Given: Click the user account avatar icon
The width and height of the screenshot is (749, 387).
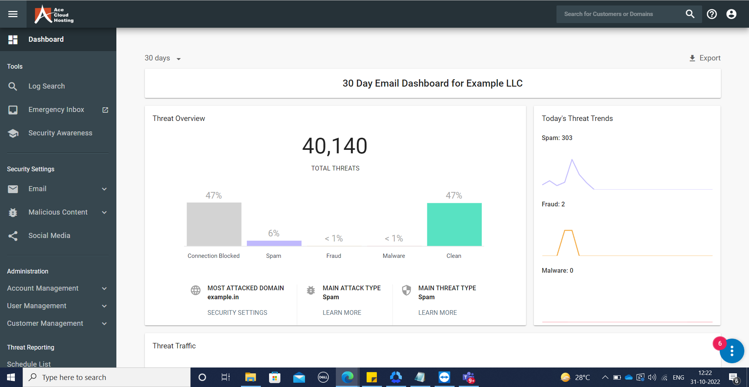Looking at the screenshot, I should [x=731, y=14].
